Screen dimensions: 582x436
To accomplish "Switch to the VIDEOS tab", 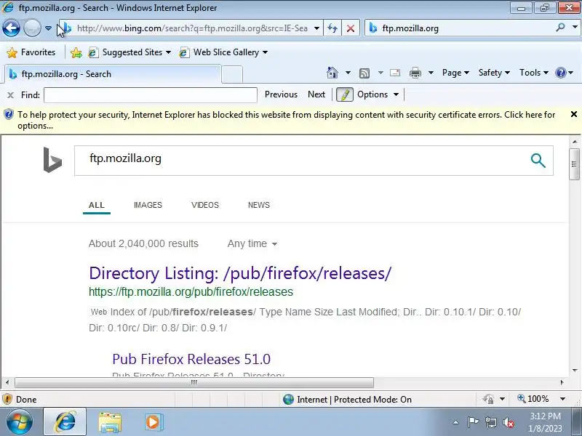I will pos(205,205).
